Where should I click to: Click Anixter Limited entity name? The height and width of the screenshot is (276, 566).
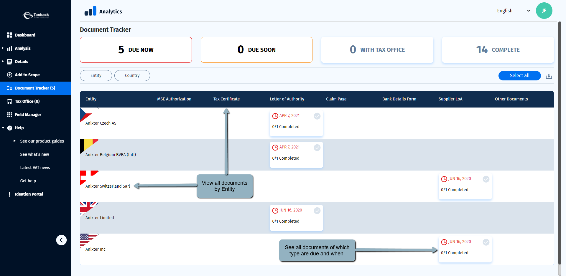(x=100, y=218)
